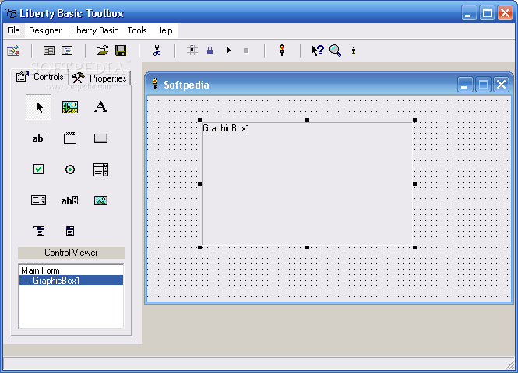This screenshot has width=518, height=373.
Task: Click the top-left resize handle of GraphicBox1
Action: point(200,120)
